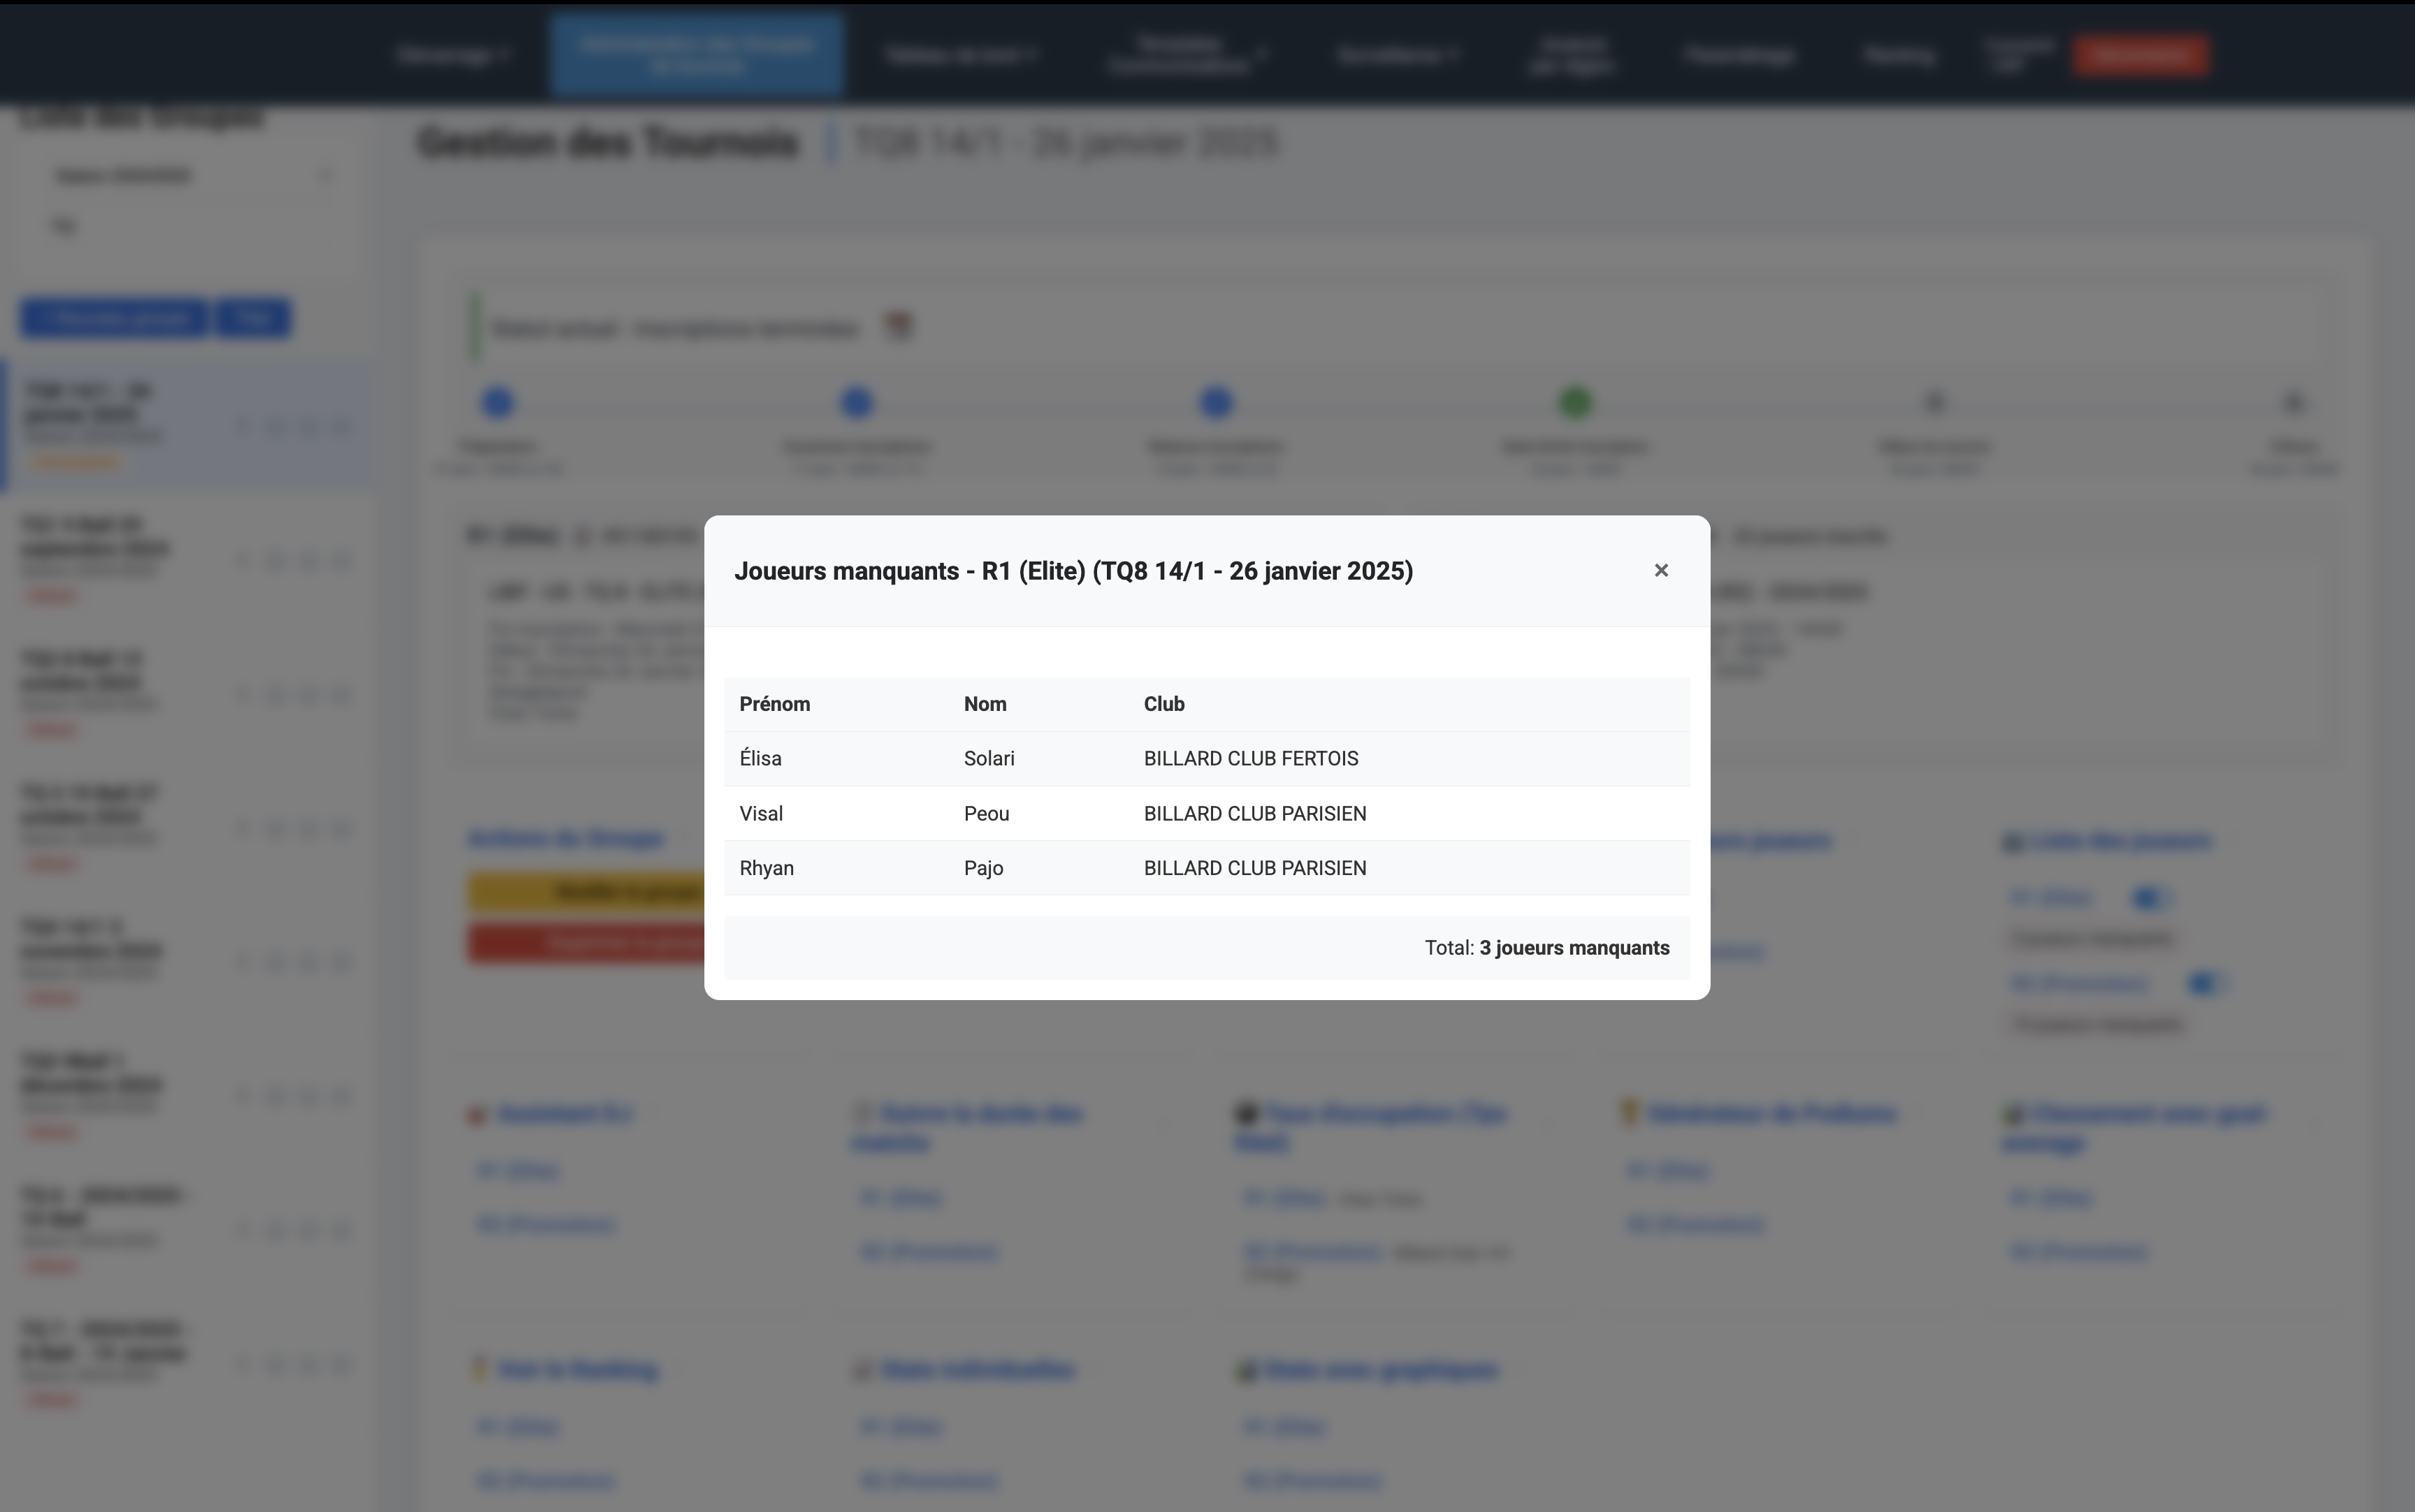
Task: Click the highlighted blue navigation bar tab
Action: (696, 55)
